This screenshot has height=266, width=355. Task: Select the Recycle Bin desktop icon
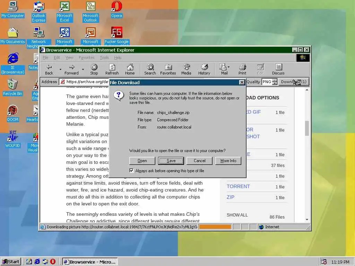(x=13, y=88)
